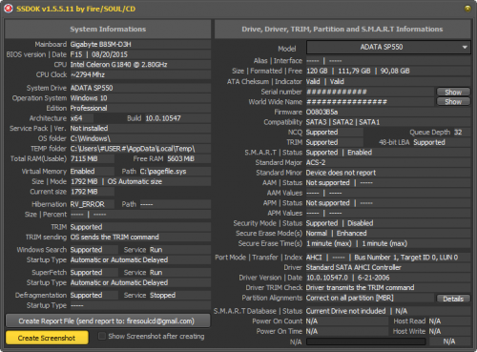The image size is (477, 352).
Task: Click the Firmware value field
Action: point(388,112)
